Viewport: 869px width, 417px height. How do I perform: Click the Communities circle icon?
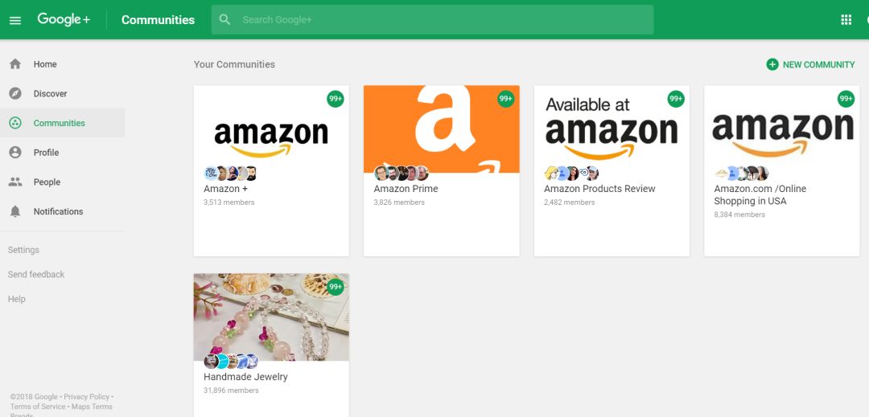click(x=15, y=123)
